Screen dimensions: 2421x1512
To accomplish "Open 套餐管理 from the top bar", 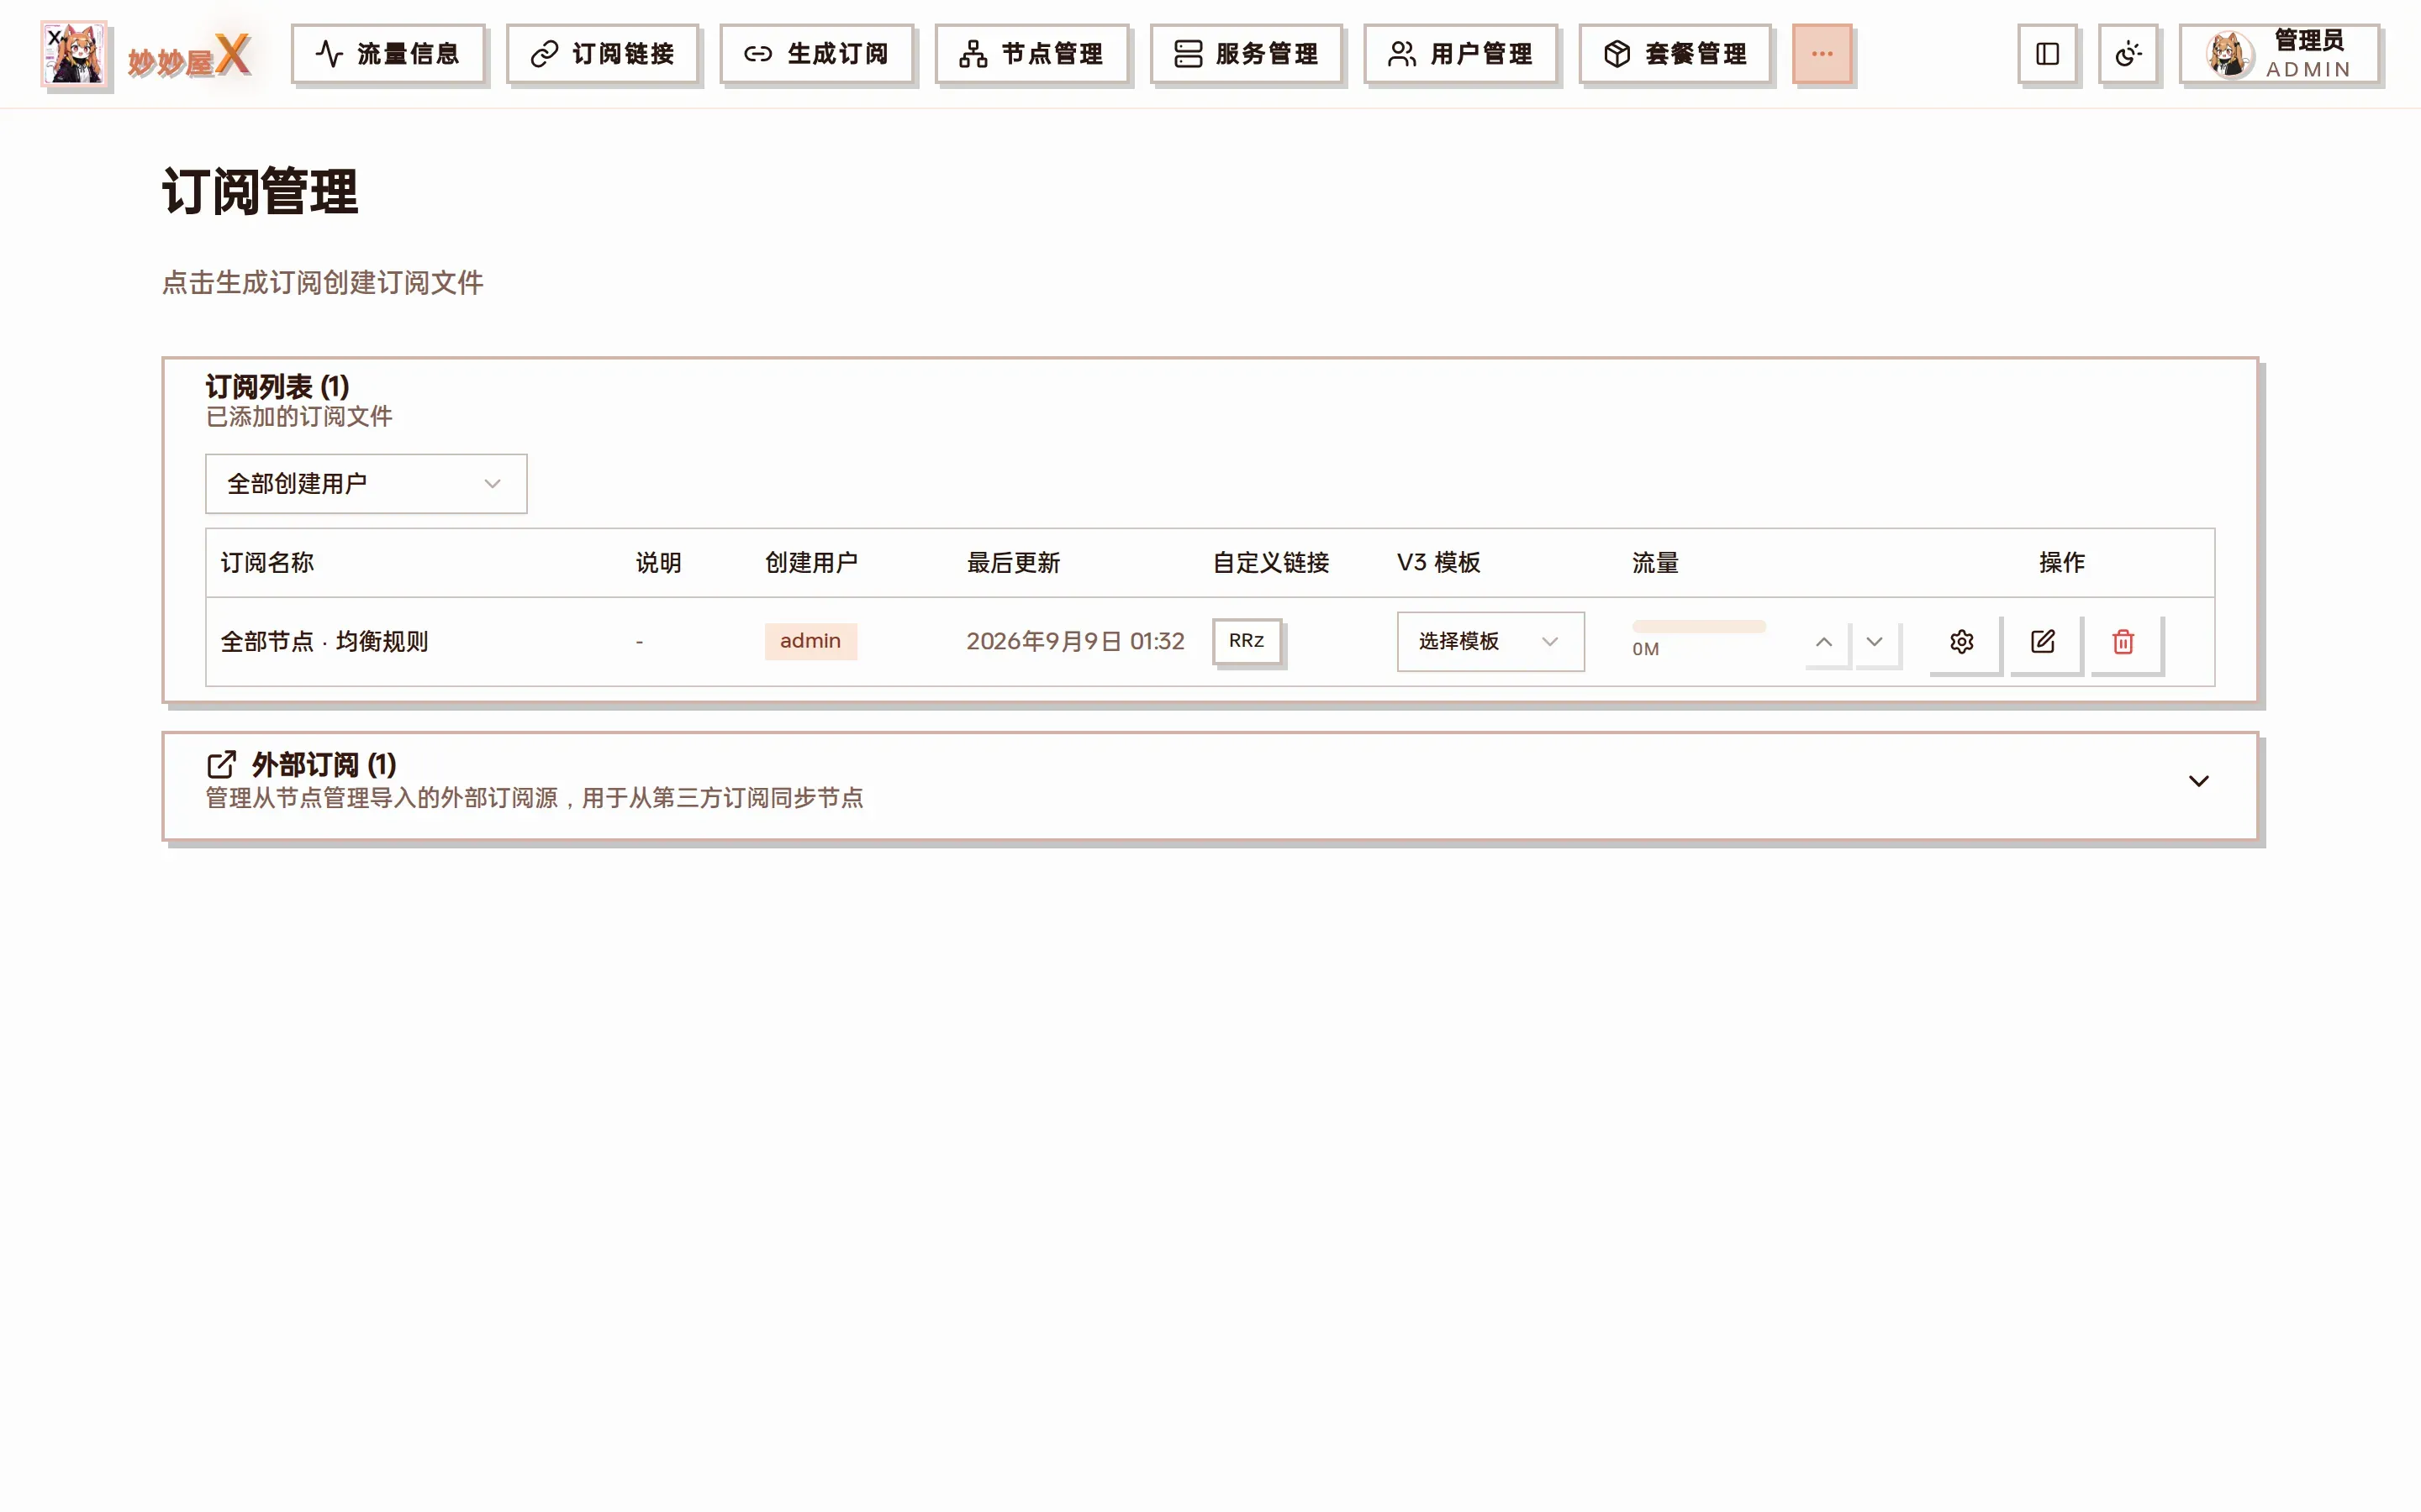I will (x=1675, y=54).
